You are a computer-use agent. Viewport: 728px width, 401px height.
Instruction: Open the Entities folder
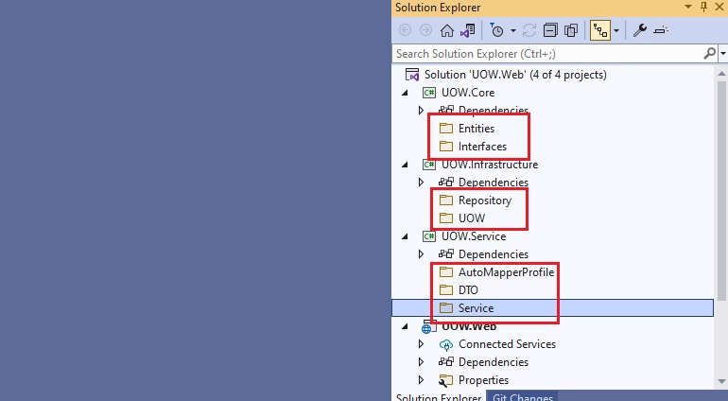tap(477, 129)
